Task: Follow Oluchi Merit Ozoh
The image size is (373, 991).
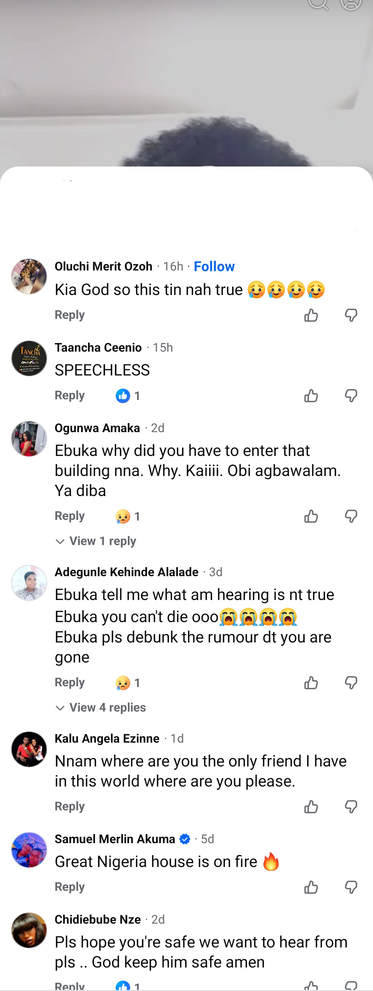Action: [x=214, y=266]
